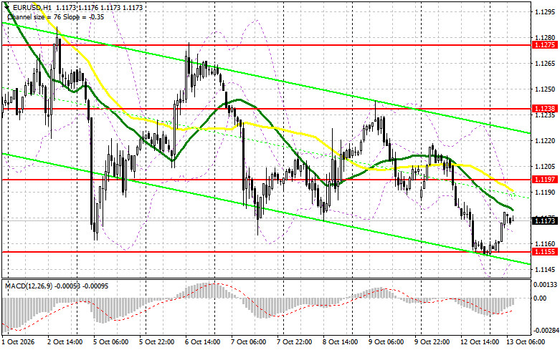This screenshot has height=350, width=560.
Task: Select the red horizontal line at 1.1275
Action: coord(266,45)
